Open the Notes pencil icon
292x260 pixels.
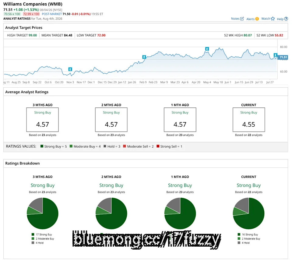tap(242, 19)
